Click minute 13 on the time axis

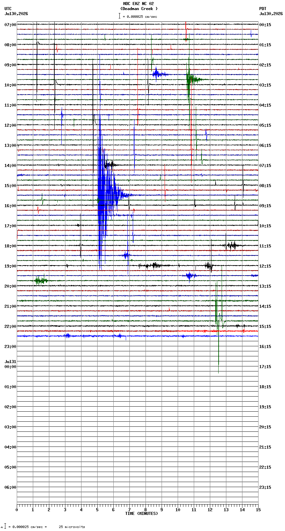coord(226,510)
